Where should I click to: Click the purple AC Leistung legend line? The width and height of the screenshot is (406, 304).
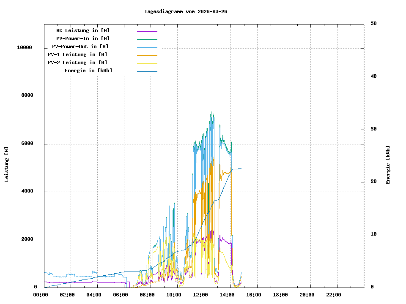pyautogui.click(x=147, y=31)
